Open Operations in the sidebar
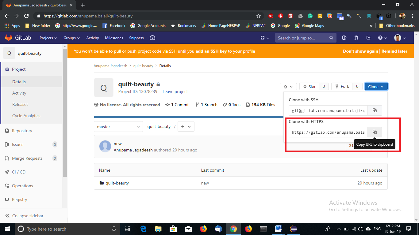 pyautogui.click(x=22, y=186)
